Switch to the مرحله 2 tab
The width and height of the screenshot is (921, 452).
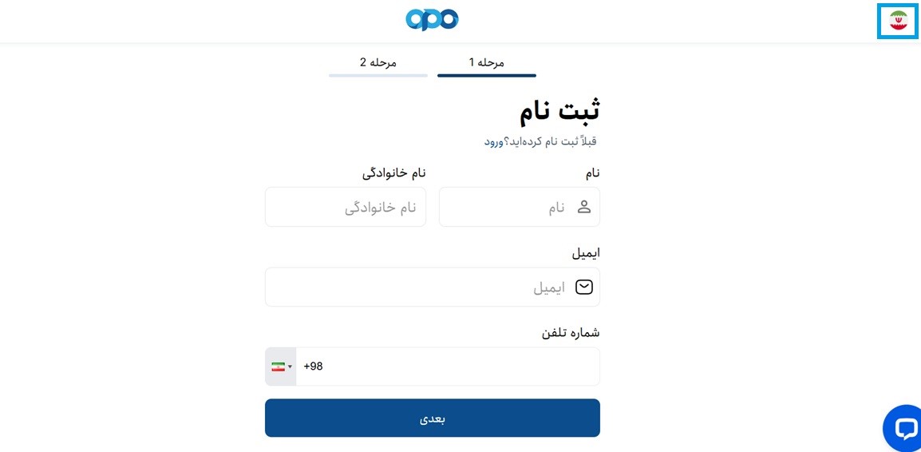point(377,62)
